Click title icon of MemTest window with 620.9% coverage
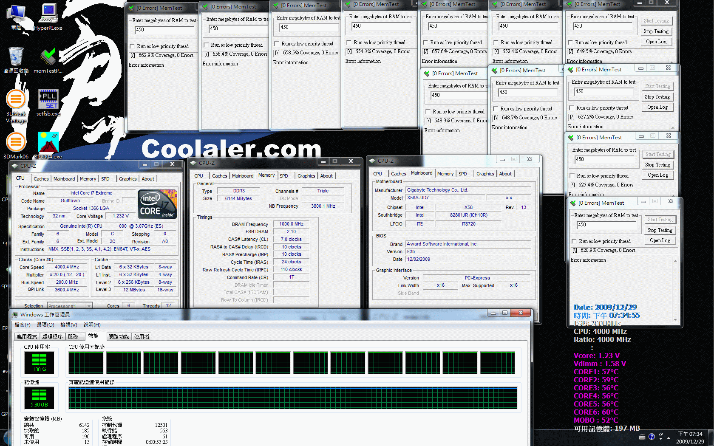 573,203
